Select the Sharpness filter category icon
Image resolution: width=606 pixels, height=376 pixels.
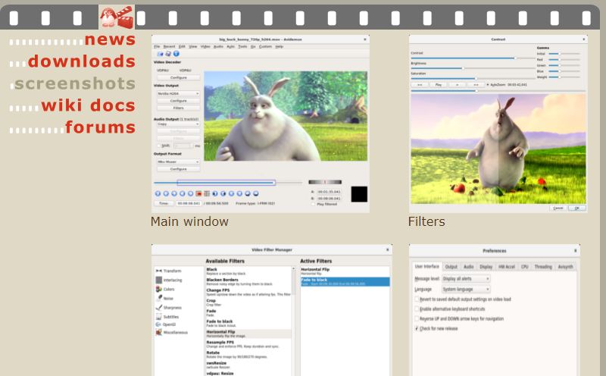[159, 308]
